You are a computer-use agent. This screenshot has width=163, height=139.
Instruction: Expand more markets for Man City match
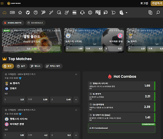[x=76, y=135]
